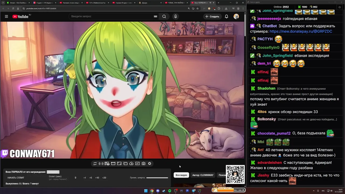Open browser extensions puzzle icon

(x=219, y=8)
